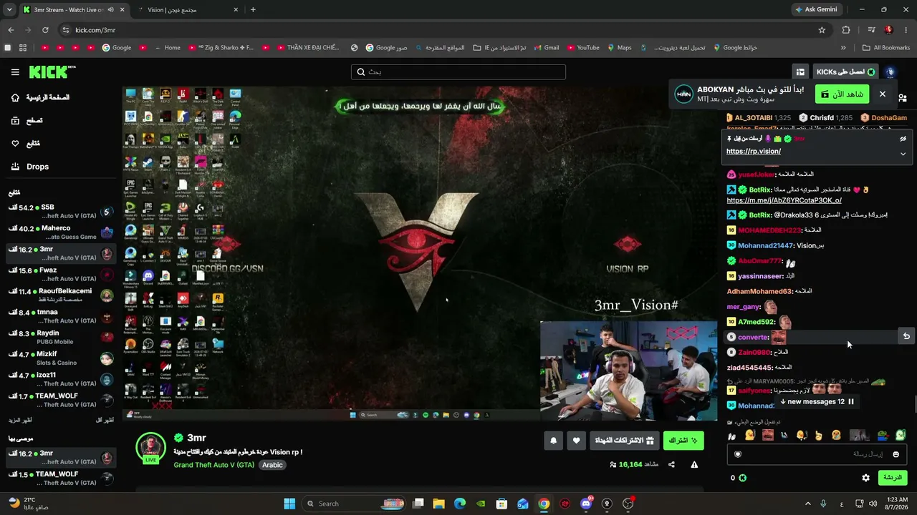Image resolution: width=917 pixels, height=515 pixels.
Task: Open the rp.vision pinned link
Action: click(x=754, y=152)
